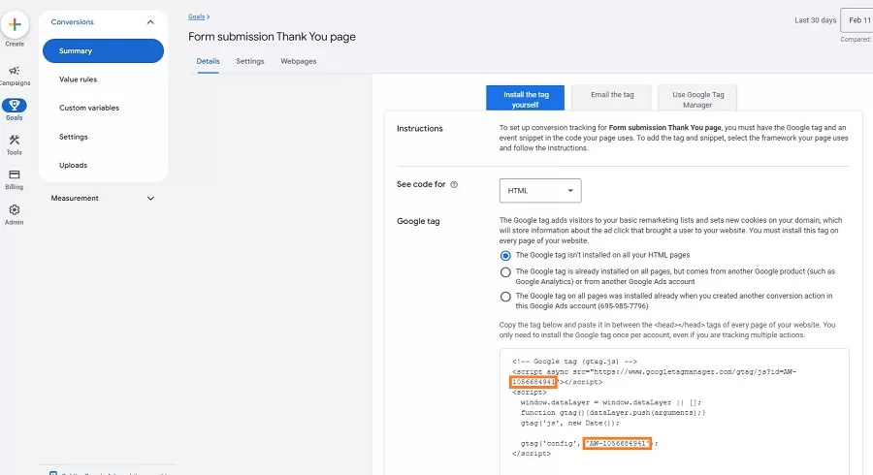Click the gtag config line in code
This screenshot has height=475, width=873.
[589, 443]
